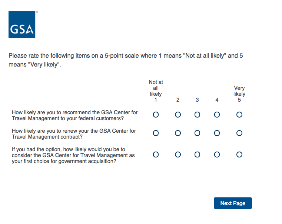Choose 3 for the recommend question
This screenshot has height=224, width=282.
click(197, 115)
